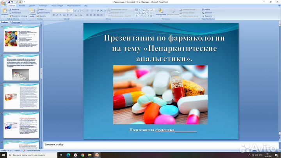The width and height of the screenshot is (281, 158).
Task: Open File Explorer from taskbar
Action: tap(90, 155)
